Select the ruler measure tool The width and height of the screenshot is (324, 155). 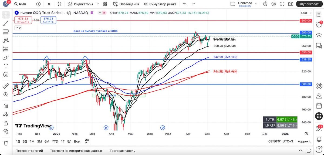pos(6,86)
